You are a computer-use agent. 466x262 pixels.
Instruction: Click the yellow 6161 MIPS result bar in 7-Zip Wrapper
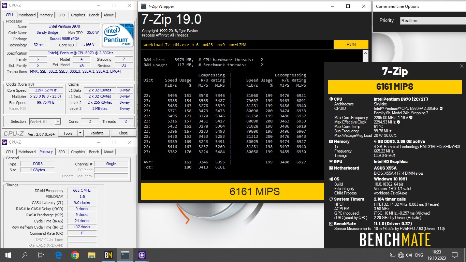[232, 191]
